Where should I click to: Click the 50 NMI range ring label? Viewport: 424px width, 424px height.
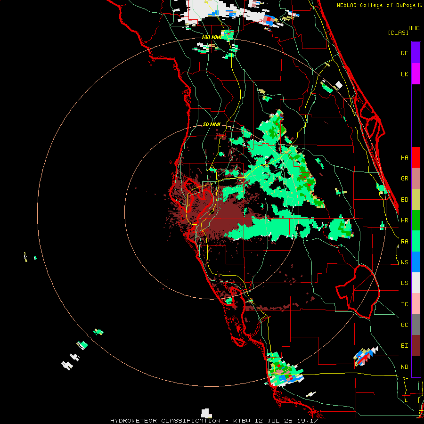click(212, 124)
